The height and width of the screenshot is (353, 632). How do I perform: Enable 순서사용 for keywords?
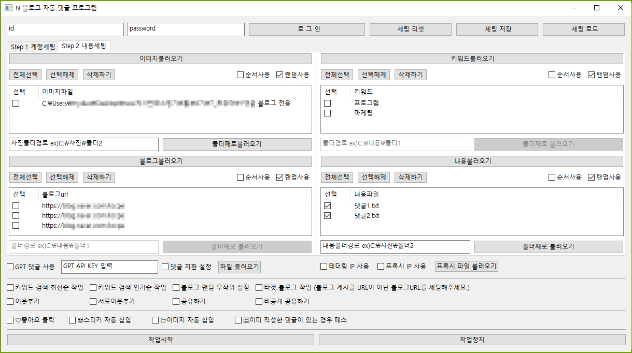552,75
